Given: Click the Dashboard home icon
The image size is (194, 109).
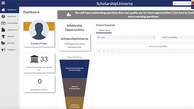Looking at the screenshot, I should (x=3, y=10).
